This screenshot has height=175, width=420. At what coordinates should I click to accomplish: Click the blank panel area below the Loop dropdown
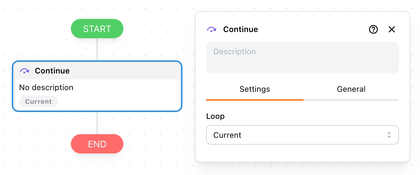302,153
